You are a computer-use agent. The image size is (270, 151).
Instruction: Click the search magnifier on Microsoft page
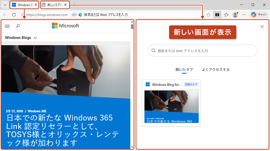point(18,26)
